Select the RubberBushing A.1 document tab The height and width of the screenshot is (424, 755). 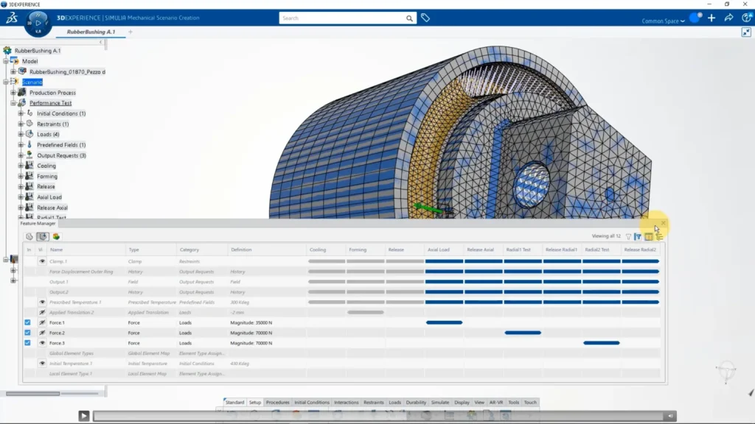tap(91, 32)
